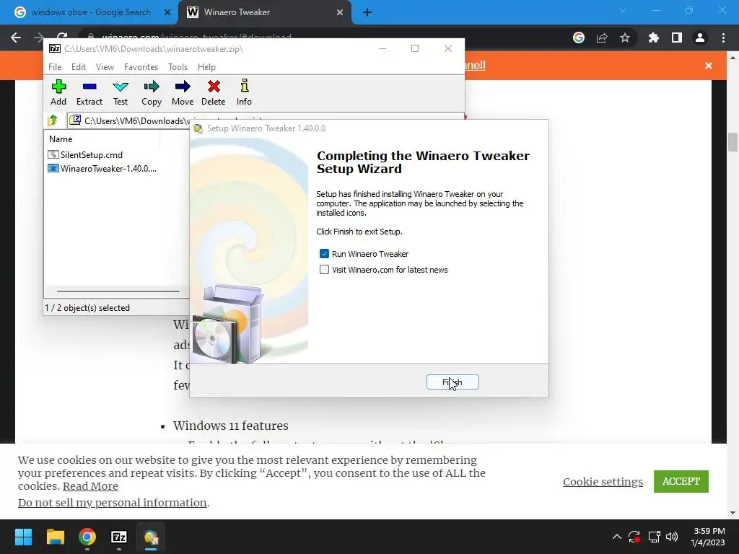Open the 7-Zip File menu
The height and width of the screenshot is (554, 739).
tap(55, 67)
